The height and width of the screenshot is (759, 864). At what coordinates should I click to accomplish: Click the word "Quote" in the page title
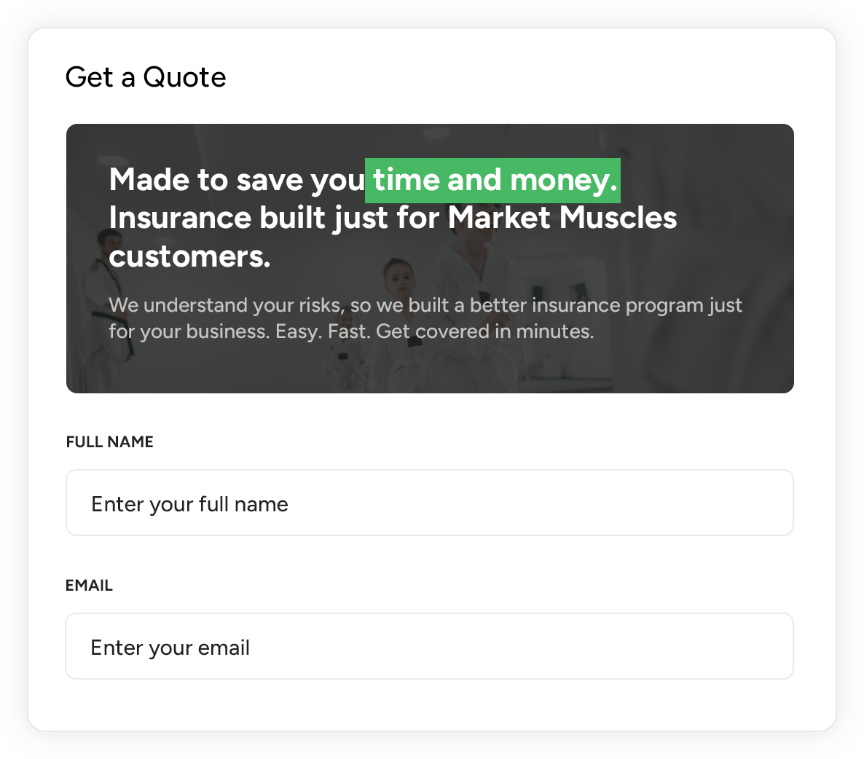click(x=185, y=77)
